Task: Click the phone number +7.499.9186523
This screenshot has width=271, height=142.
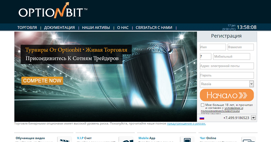Action: [236, 118]
